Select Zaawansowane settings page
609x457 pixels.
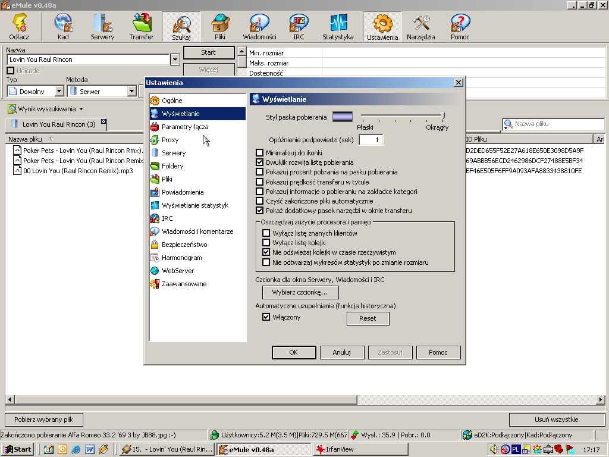[x=197, y=284]
